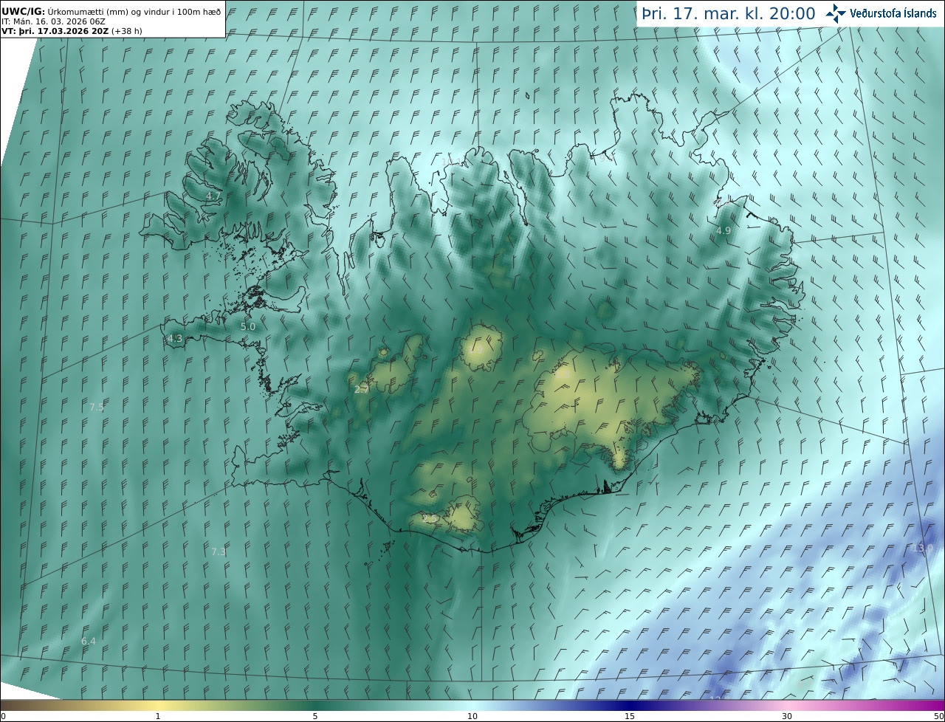Click the 6.4 value label on the map
Screen dimensions: 945x722
89,641
